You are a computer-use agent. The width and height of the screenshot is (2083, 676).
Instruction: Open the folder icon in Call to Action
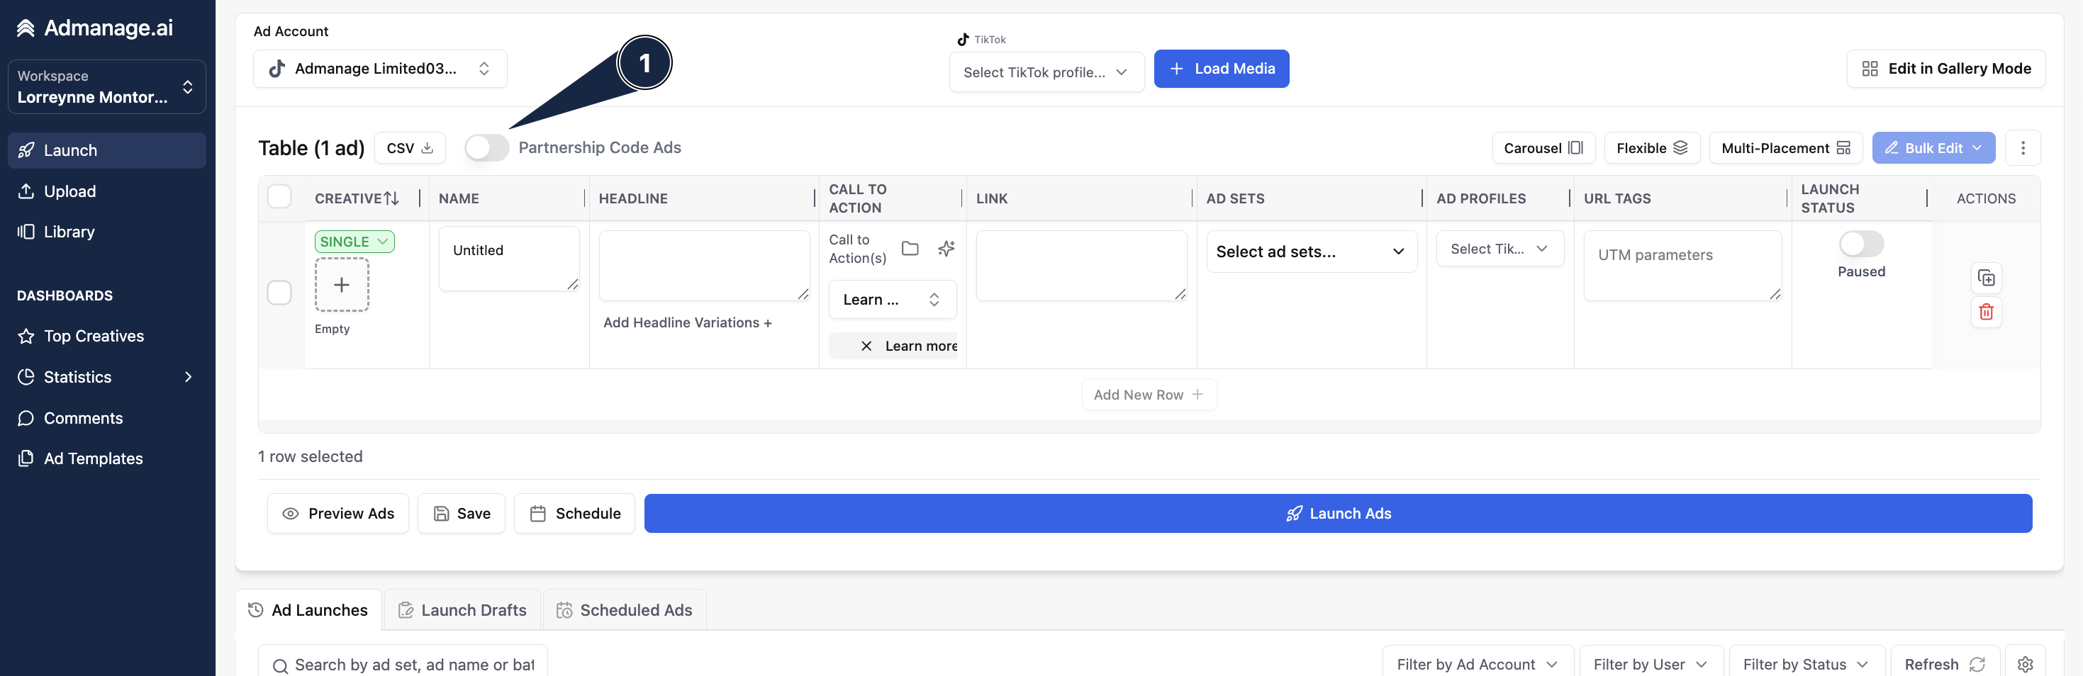pyautogui.click(x=910, y=248)
